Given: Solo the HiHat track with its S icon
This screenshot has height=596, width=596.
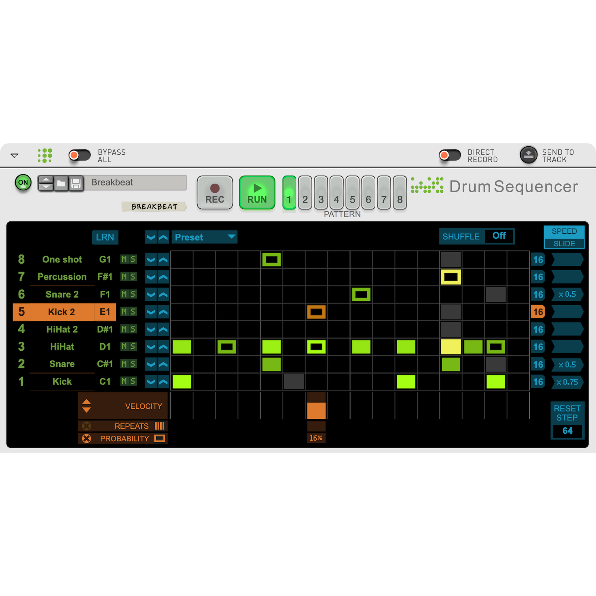Looking at the screenshot, I should pyautogui.click(x=133, y=347).
